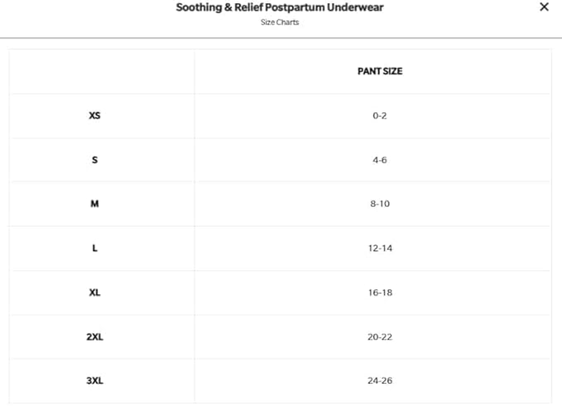Click the 24-26 pant size value
The image size is (562, 406).
pos(380,381)
